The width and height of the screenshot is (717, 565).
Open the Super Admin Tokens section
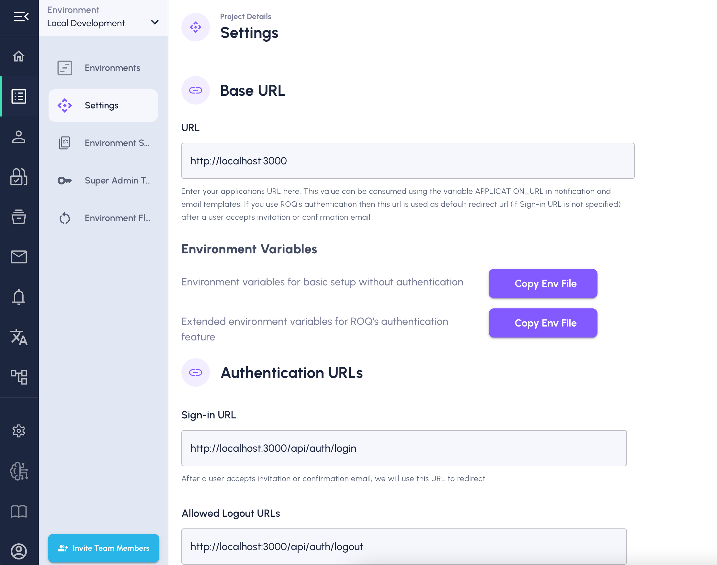pyautogui.click(x=103, y=181)
